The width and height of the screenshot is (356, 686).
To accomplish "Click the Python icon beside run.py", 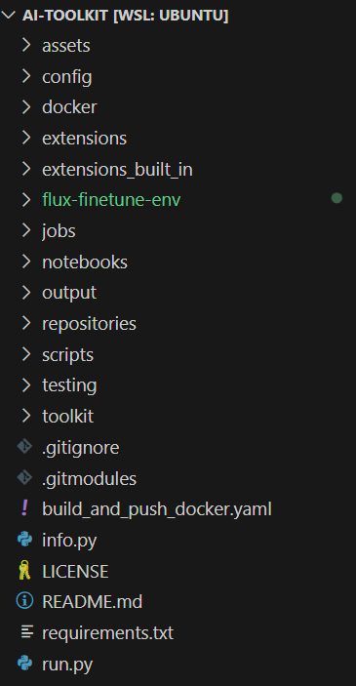I will (x=25, y=664).
